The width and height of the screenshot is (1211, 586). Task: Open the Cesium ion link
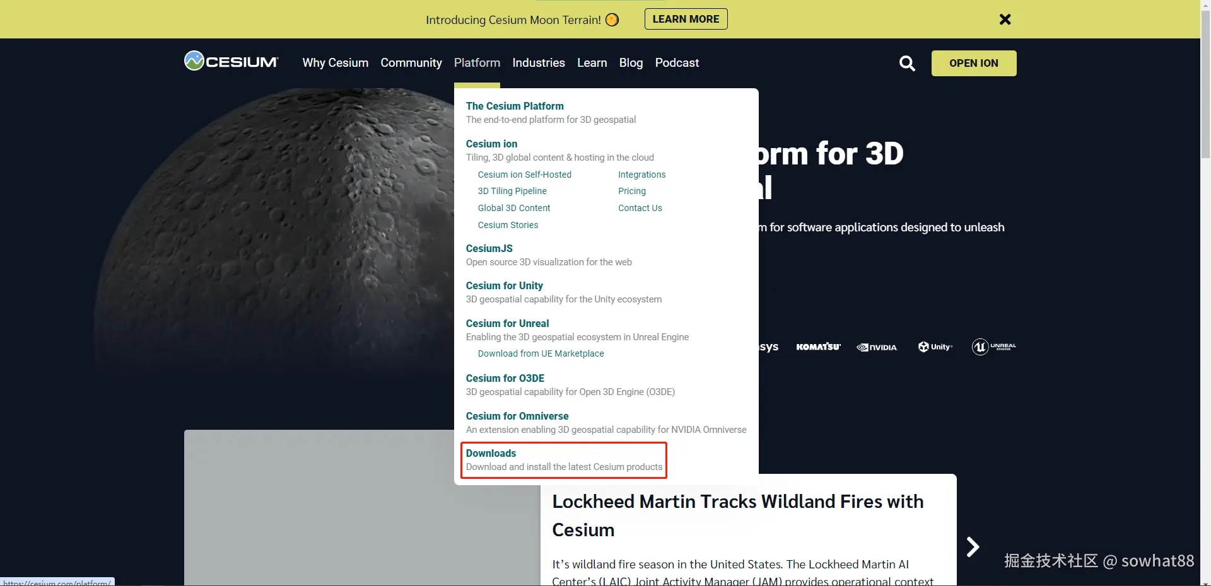point(491,144)
